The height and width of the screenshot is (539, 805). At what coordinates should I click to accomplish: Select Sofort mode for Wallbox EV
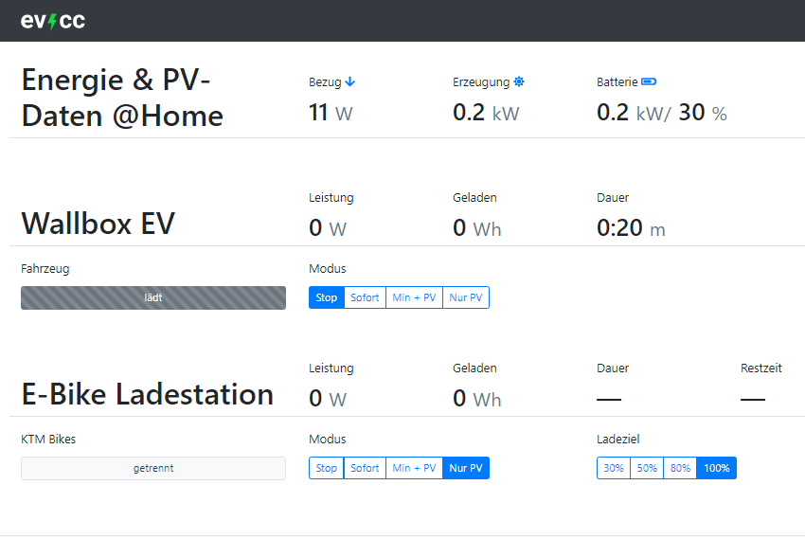365,297
